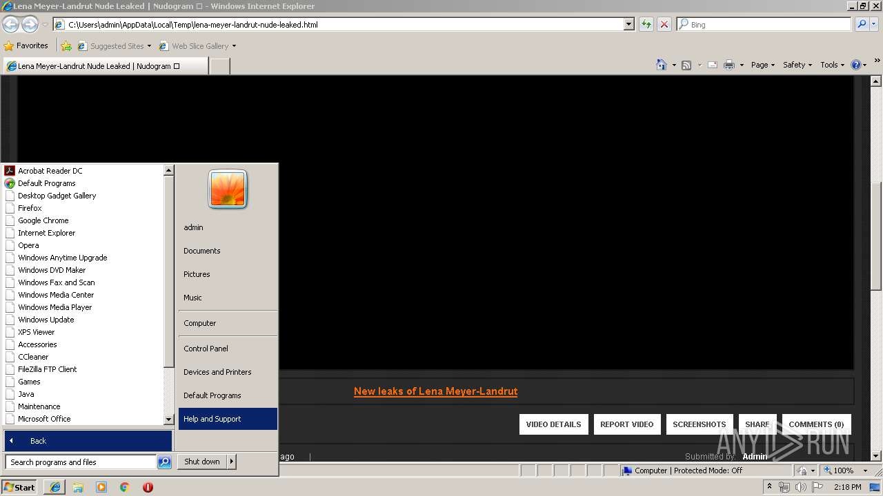883x496 pixels.
Task: Expand the Accessories folder
Action: pyautogui.click(x=37, y=344)
